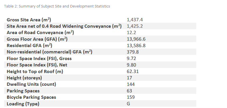
Task: Click the value 13,586.8
Action: coord(136,46)
